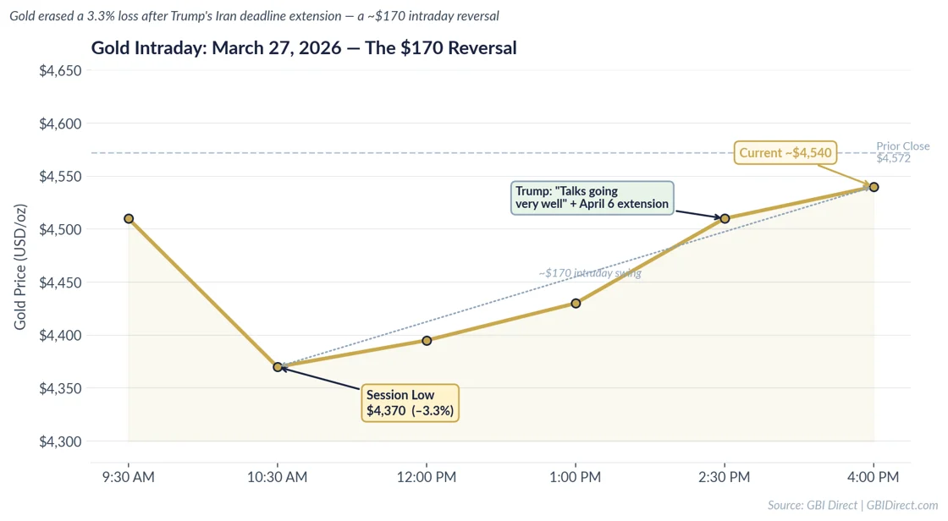Click the italic subtitle about Gold erasing 3.3% loss

254,16
